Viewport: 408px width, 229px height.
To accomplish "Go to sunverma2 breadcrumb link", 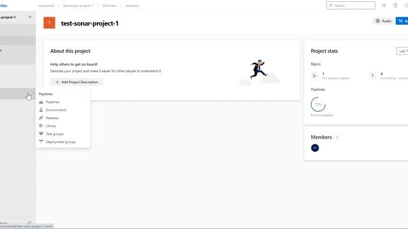I will 46,6.
